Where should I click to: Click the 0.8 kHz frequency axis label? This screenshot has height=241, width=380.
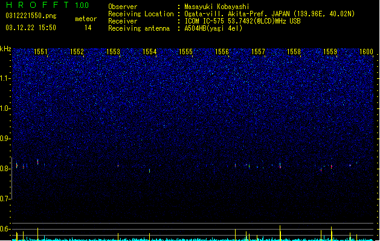pyautogui.click(x=5, y=169)
